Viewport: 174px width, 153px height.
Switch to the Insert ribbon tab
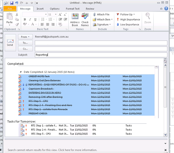(x=40, y=9)
